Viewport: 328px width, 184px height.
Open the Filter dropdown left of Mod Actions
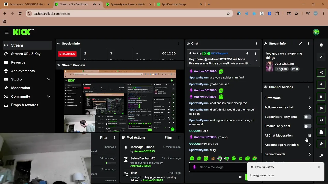click(104, 137)
